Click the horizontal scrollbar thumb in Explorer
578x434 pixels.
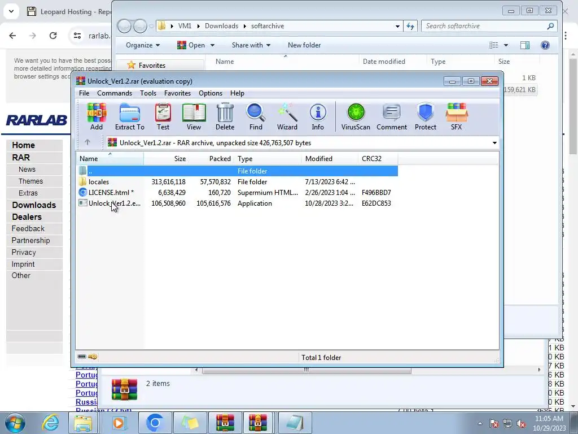306,370
